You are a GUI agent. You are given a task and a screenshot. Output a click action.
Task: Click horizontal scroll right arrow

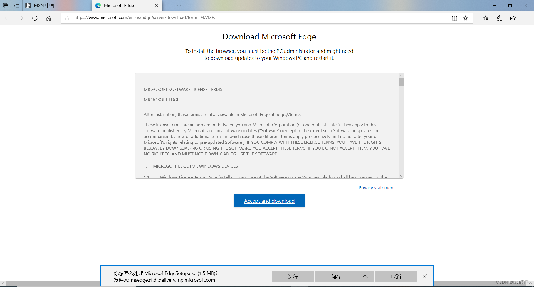(531, 284)
